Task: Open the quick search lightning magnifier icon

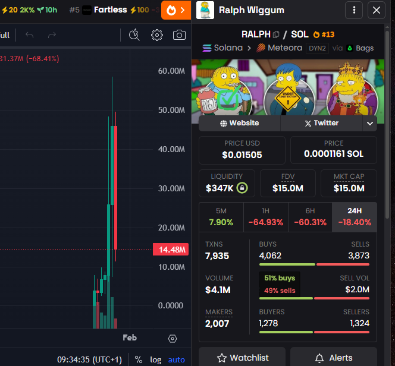Action: pyautogui.click(x=134, y=35)
